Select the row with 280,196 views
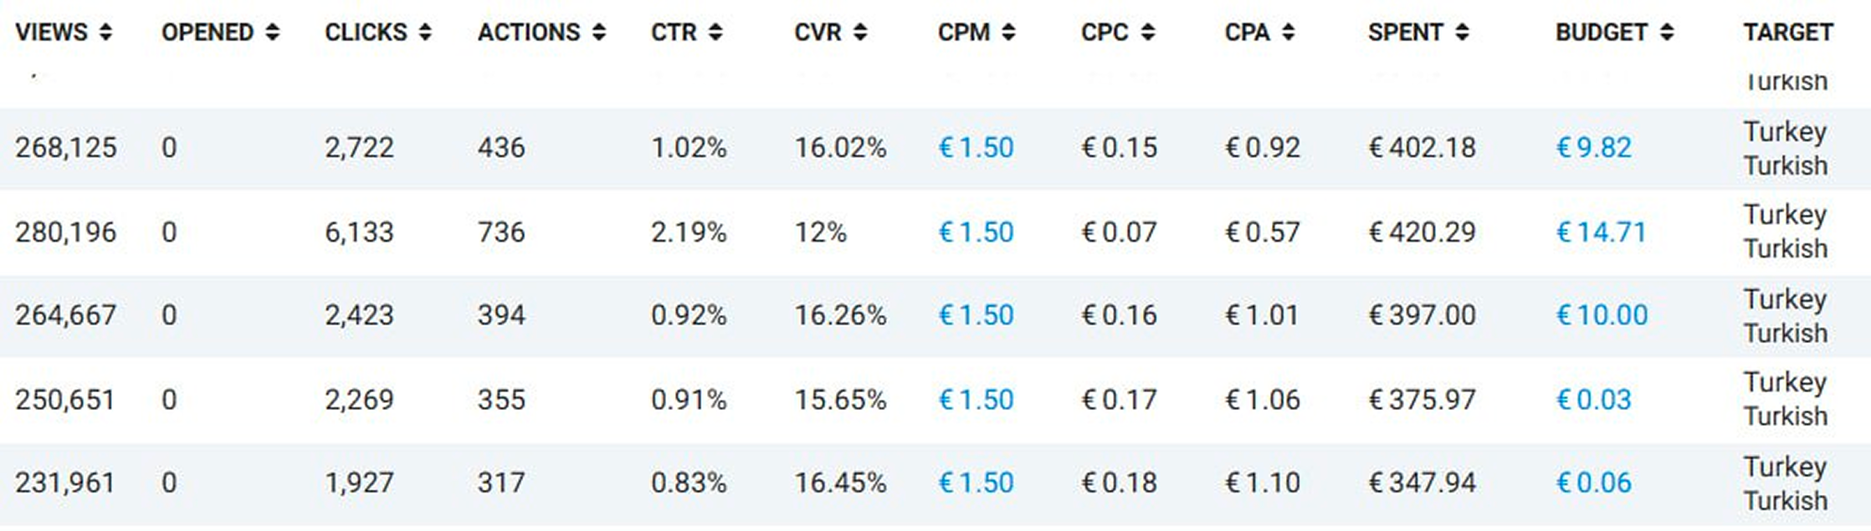The height and width of the screenshot is (531, 1871). click(x=65, y=232)
